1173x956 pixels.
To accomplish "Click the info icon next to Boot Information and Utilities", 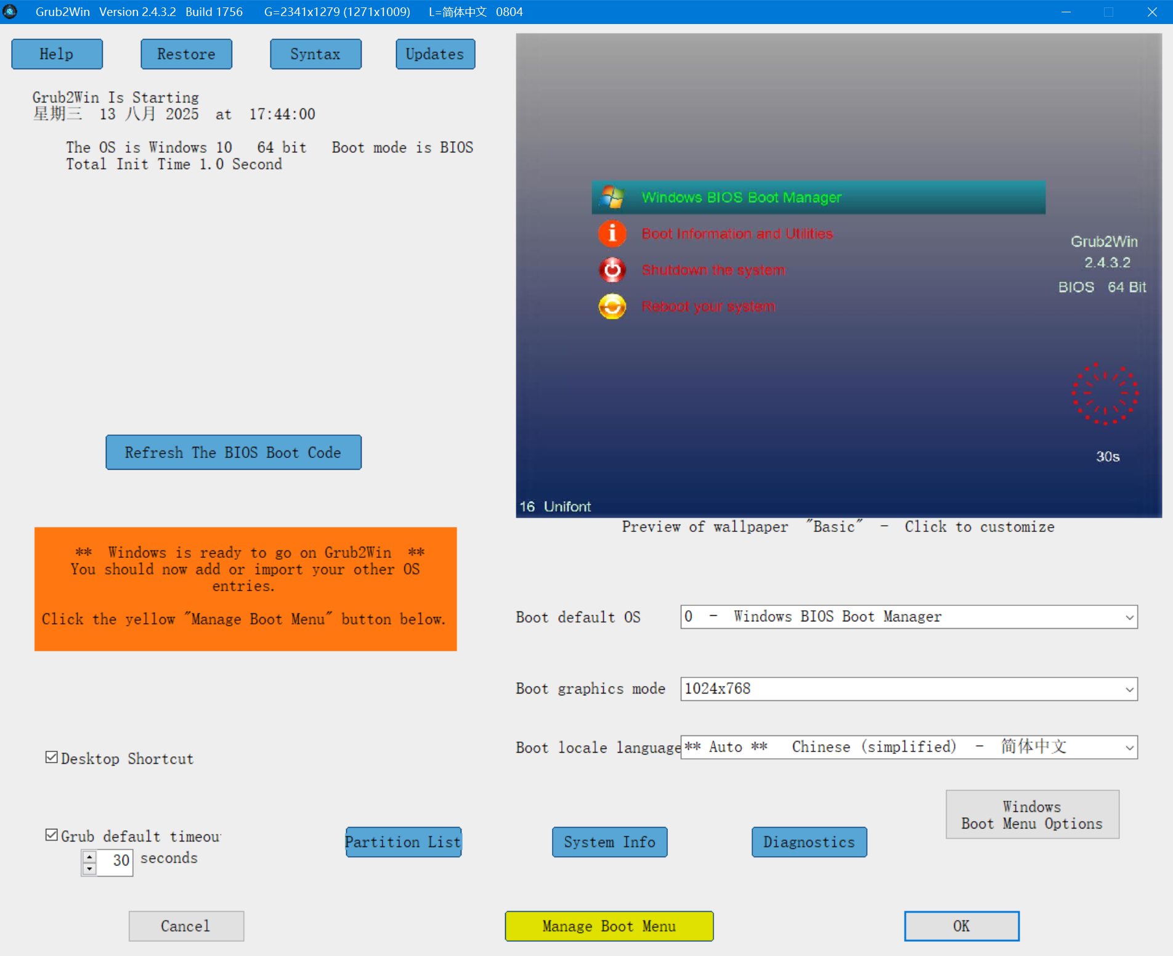I will [612, 234].
